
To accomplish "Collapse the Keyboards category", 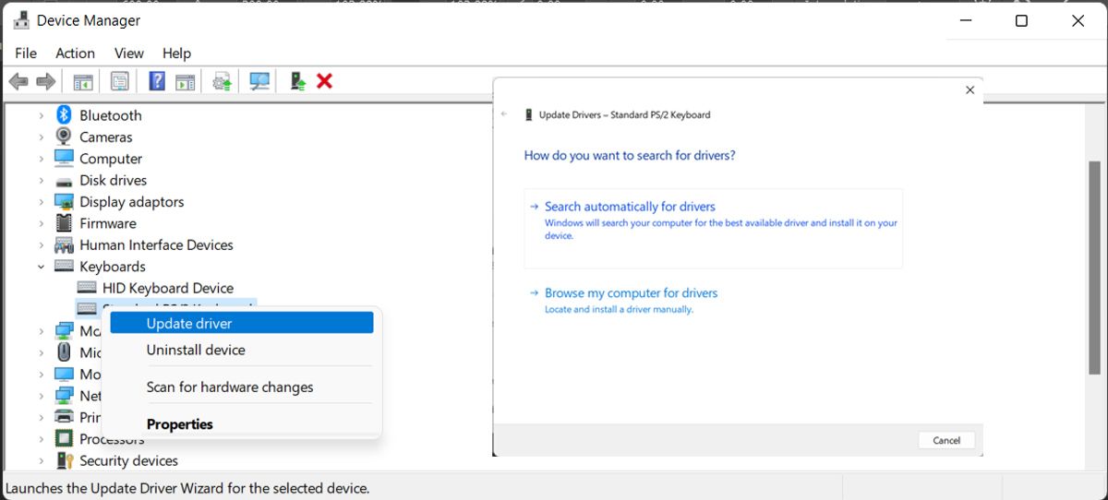I will click(42, 267).
